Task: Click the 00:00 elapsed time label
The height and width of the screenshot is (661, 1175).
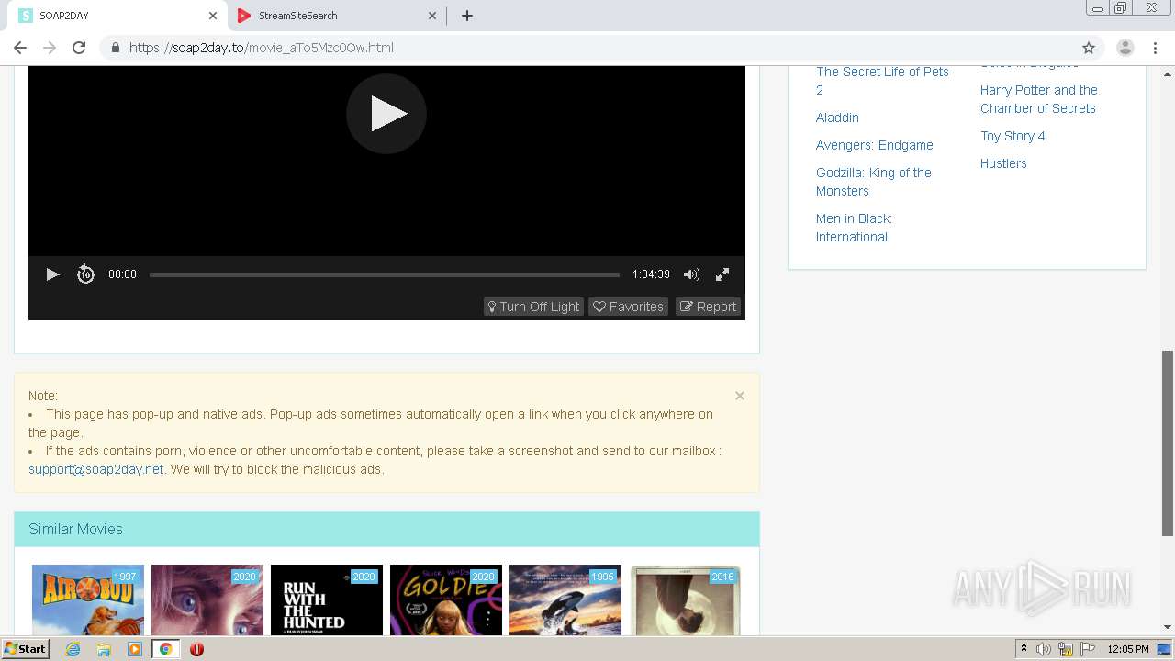Action: (122, 274)
